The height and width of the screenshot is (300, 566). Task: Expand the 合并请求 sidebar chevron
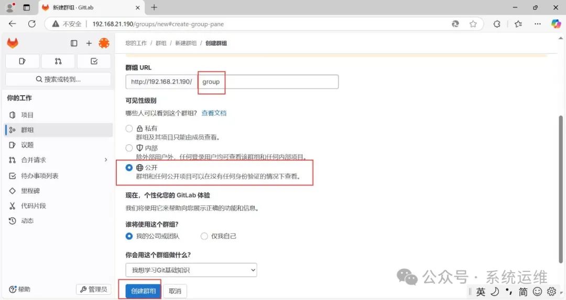(106, 160)
